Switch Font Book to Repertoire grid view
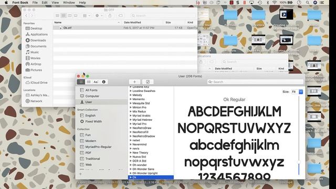This screenshot has height=189, width=336. [x=89, y=82]
